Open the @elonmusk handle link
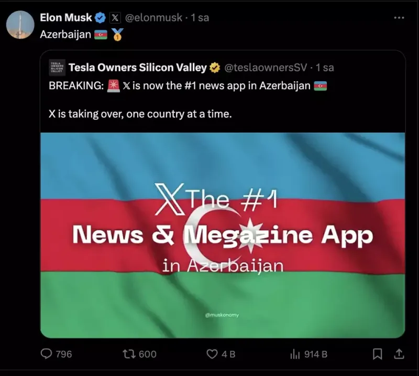This screenshot has height=376, width=419. pos(153,18)
